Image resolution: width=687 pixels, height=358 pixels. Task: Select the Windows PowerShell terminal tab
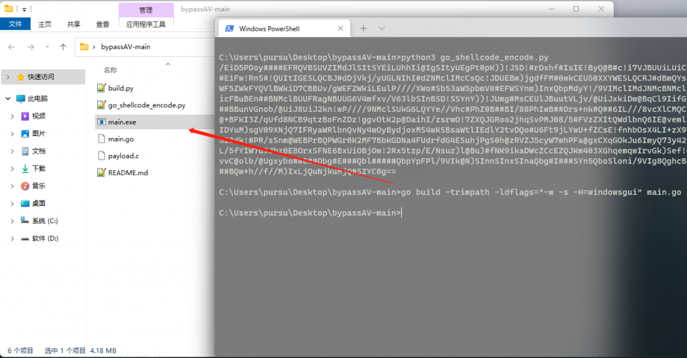[284, 28]
